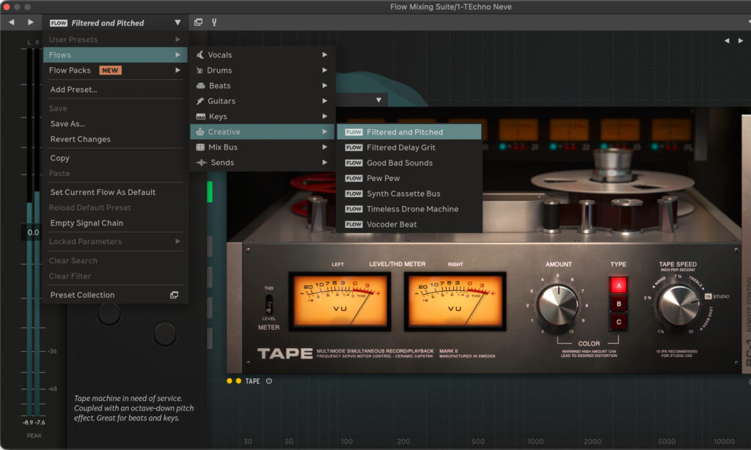Screen dimensions: 751x450
Task: Expand the Drums submenu arrow
Action: (x=325, y=70)
